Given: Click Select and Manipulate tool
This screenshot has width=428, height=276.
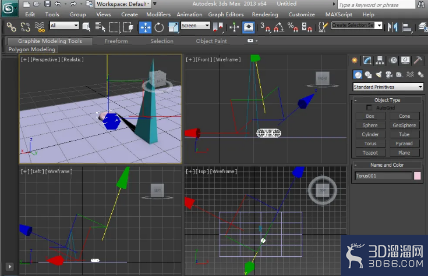Looking at the screenshot, I should coord(234,27).
